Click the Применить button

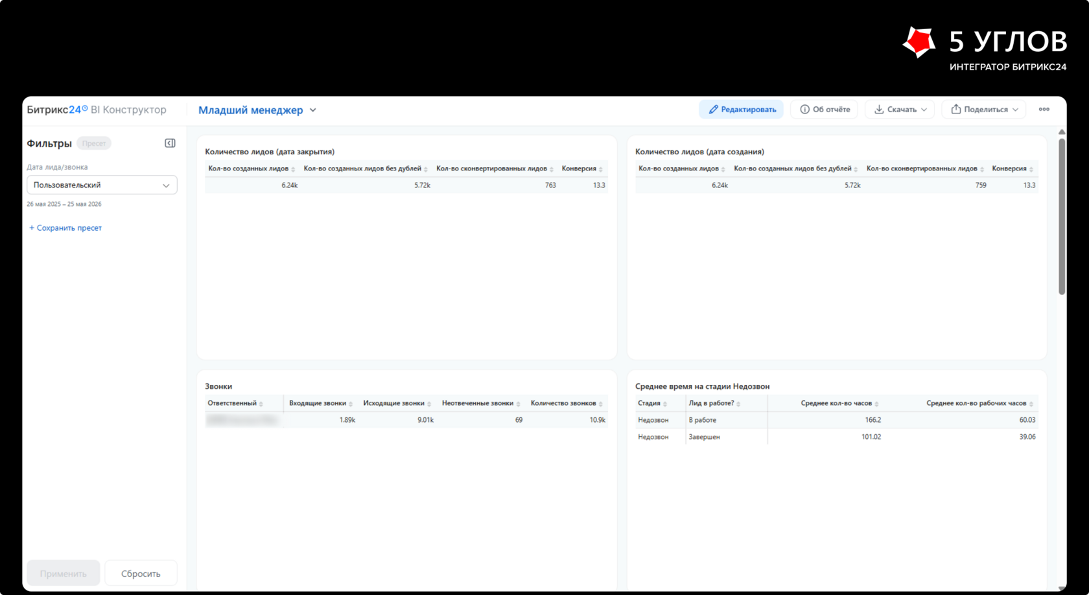(64, 574)
